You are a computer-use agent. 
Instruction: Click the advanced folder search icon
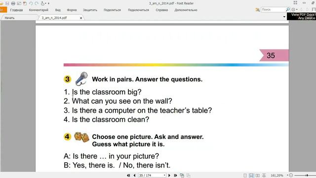(x=258, y=9)
